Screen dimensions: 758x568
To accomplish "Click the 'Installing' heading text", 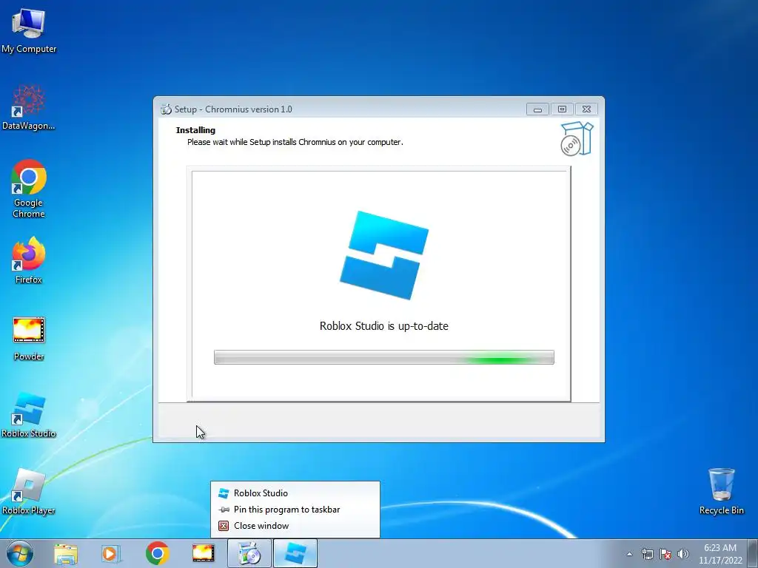I will click(195, 130).
